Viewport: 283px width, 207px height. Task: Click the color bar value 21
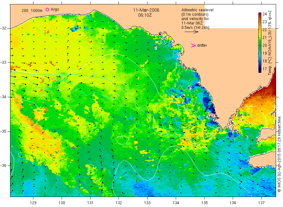(x=264, y=37)
